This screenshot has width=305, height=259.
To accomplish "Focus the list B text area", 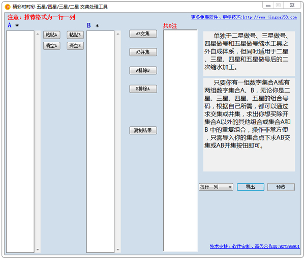I will pos(100,141).
